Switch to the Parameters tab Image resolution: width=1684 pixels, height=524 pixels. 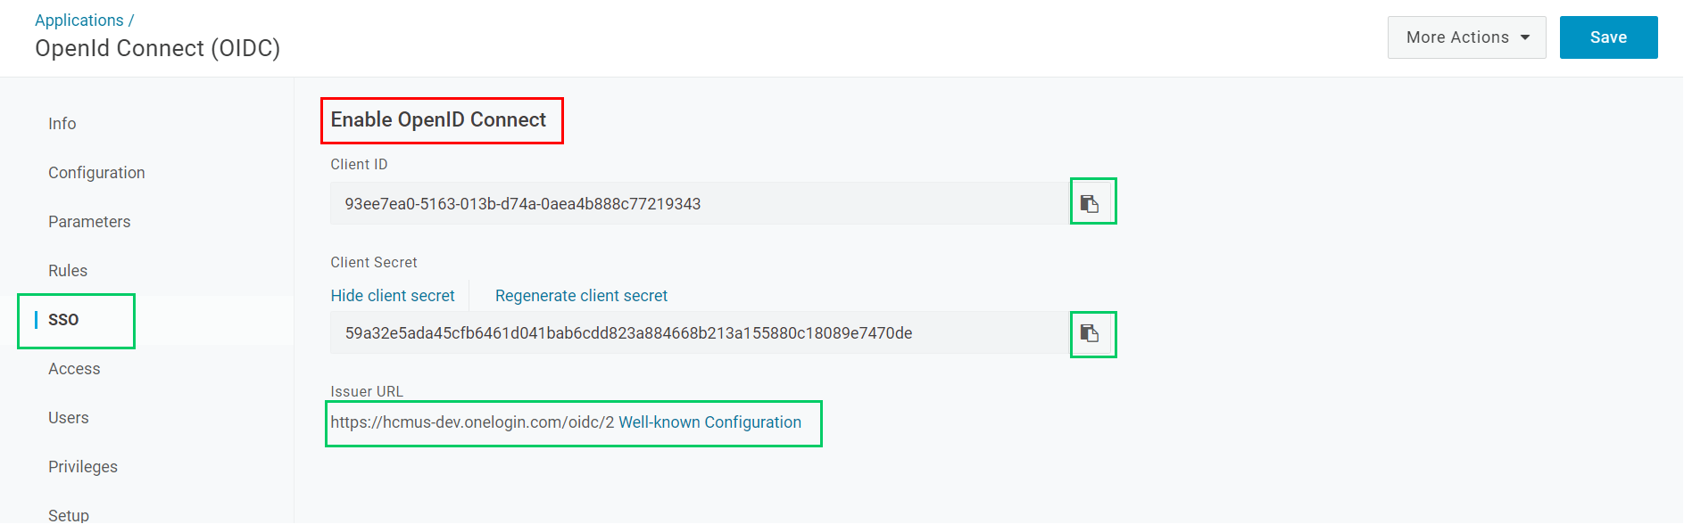[x=89, y=222]
